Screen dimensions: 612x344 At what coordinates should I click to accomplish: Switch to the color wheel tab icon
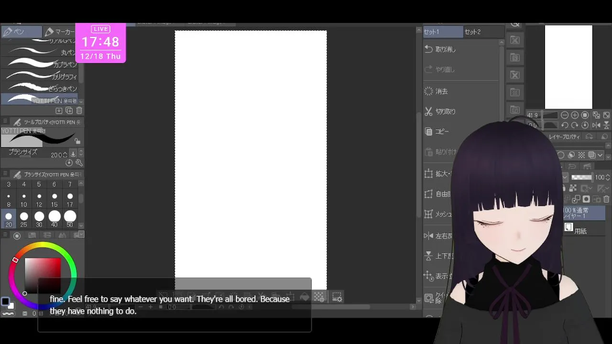(17, 236)
